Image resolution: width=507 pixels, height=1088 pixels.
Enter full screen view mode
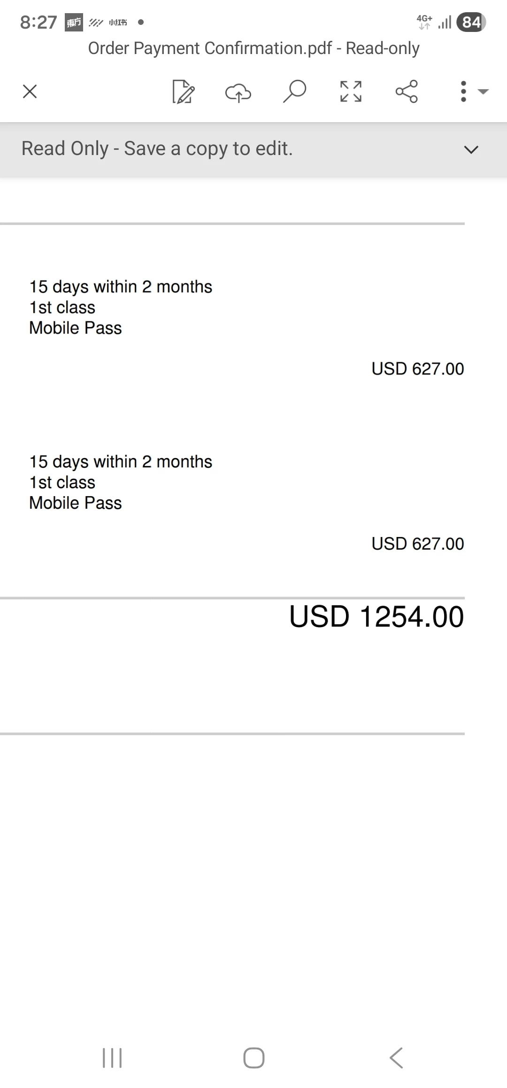pyautogui.click(x=351, y=91)
